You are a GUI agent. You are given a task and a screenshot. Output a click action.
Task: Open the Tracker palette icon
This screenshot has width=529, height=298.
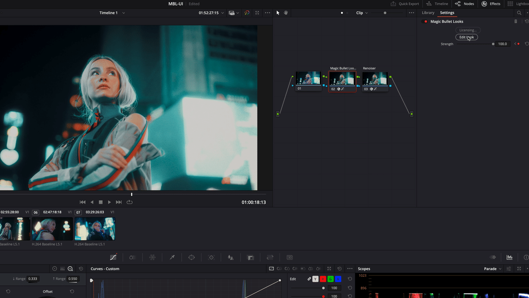(211, 257)
